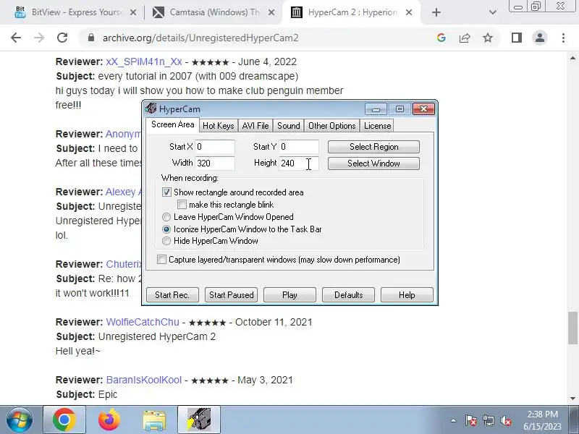
Task: Open Chrome from the taskbar
Action: point(64,420)
